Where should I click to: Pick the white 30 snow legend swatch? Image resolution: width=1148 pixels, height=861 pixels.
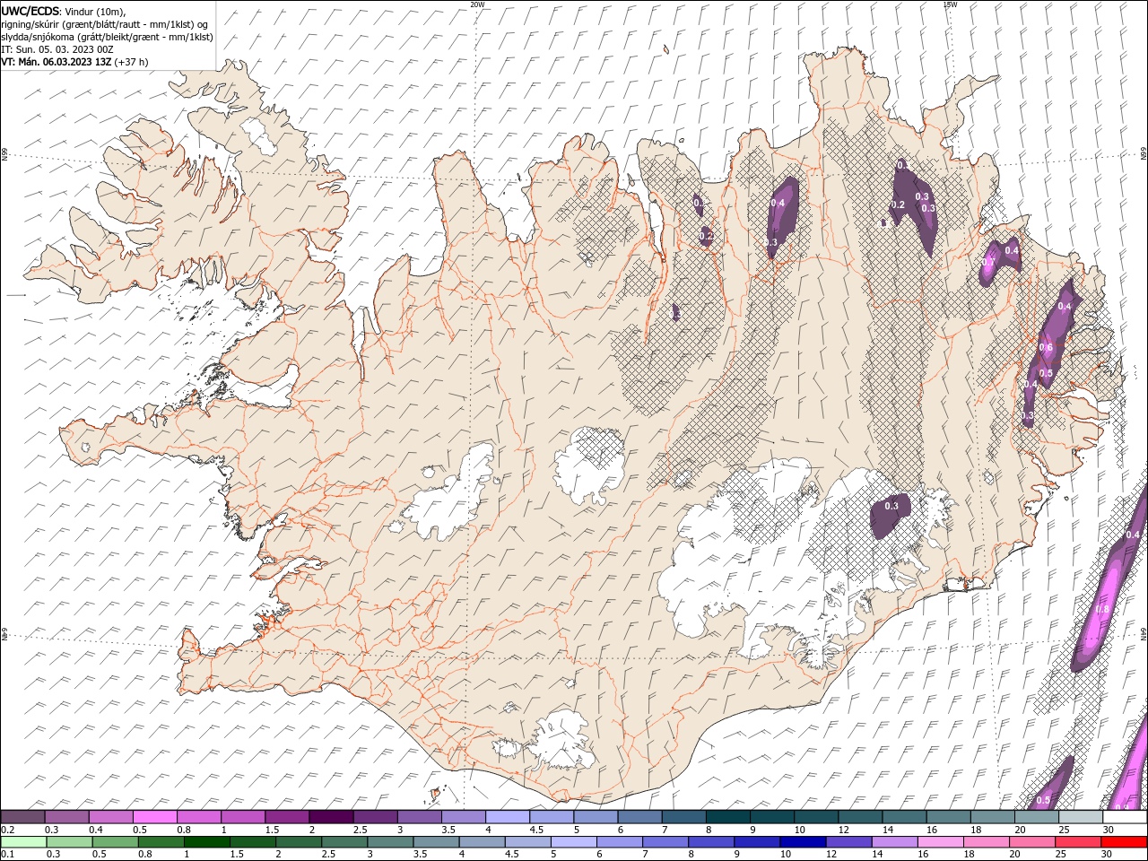[1126, 817]
